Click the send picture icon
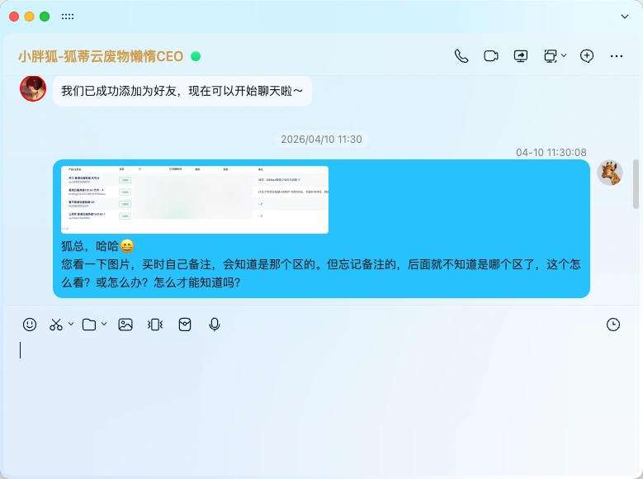Viewport: 643px width, 479px height. click(x=125, y=325)
